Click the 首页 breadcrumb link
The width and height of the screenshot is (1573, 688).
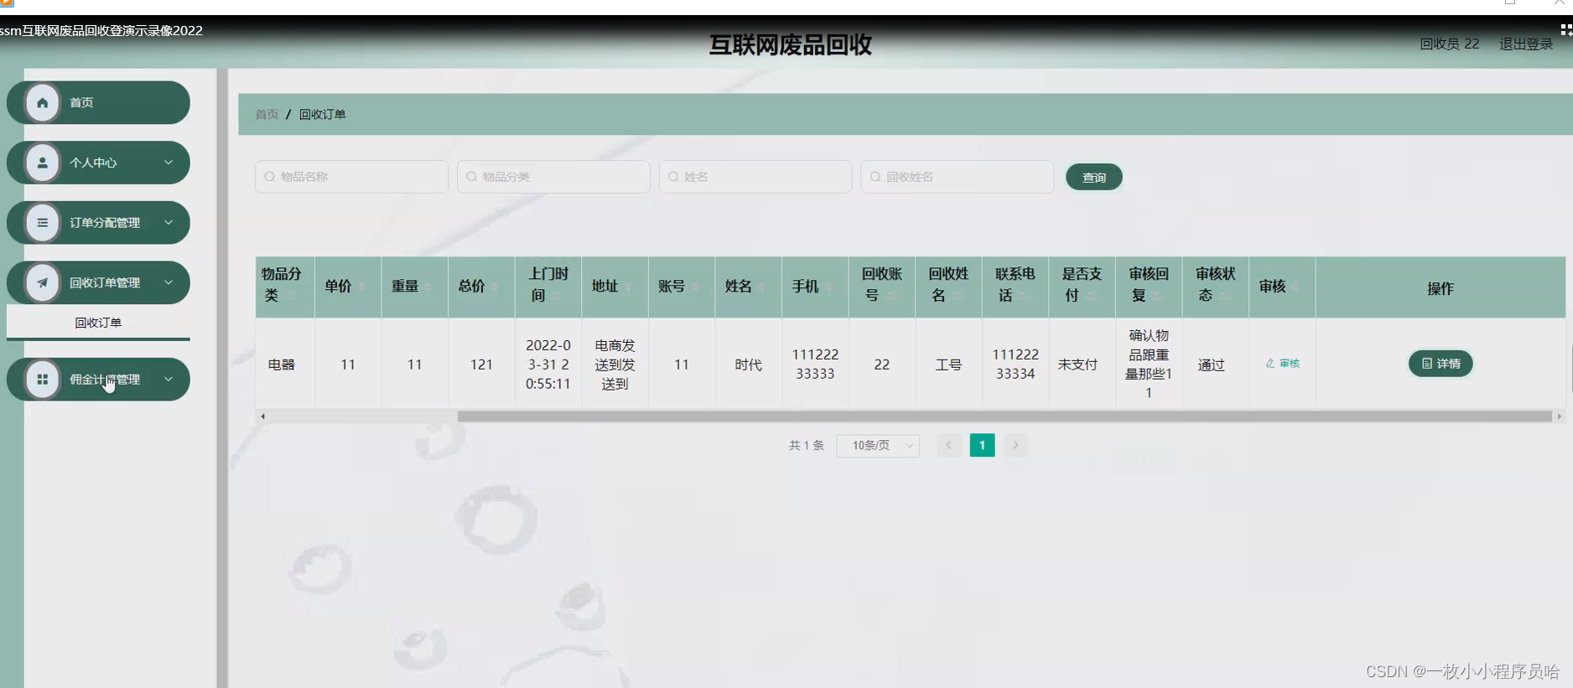pyautogui.click(x=267, y=114)
